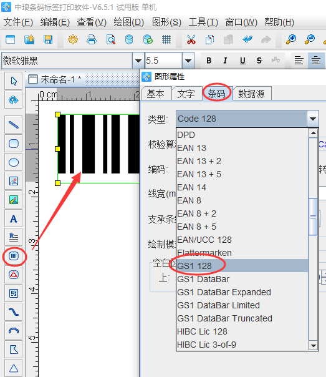Choose the ellipse drawing tool
This screenshot has height=377, width=326.
point(14,162)
